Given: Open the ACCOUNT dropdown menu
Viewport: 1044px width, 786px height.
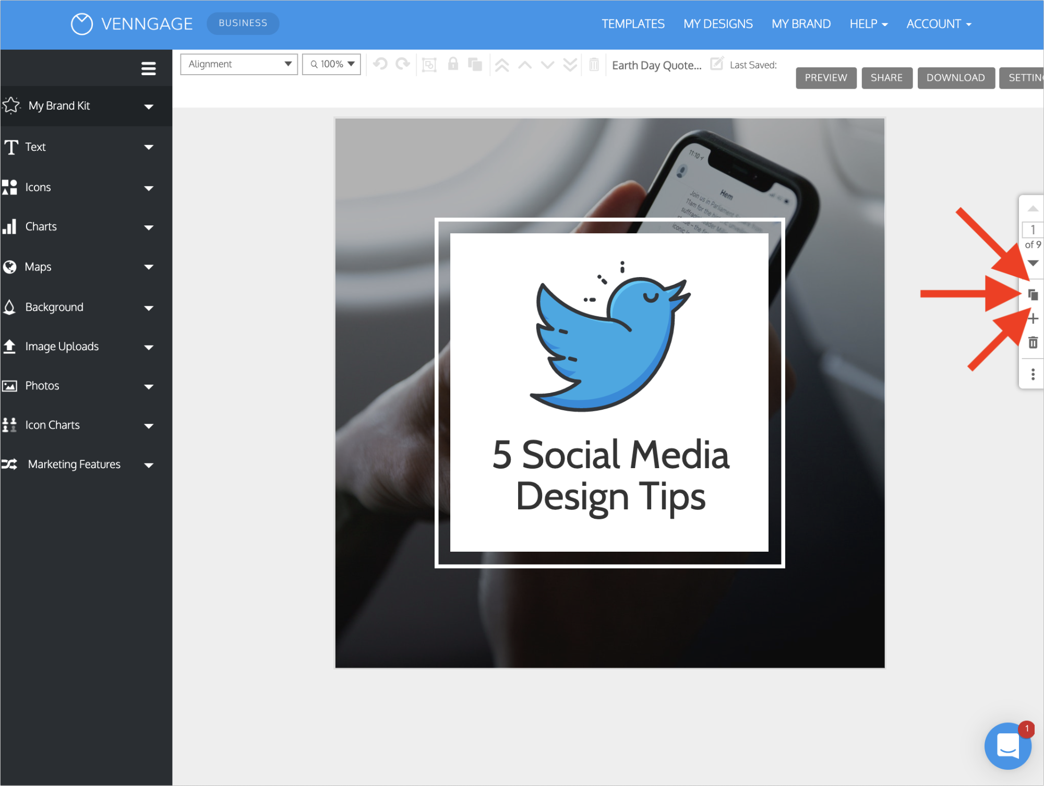Looking at the screenshot, I should click(x=939, y=24).
